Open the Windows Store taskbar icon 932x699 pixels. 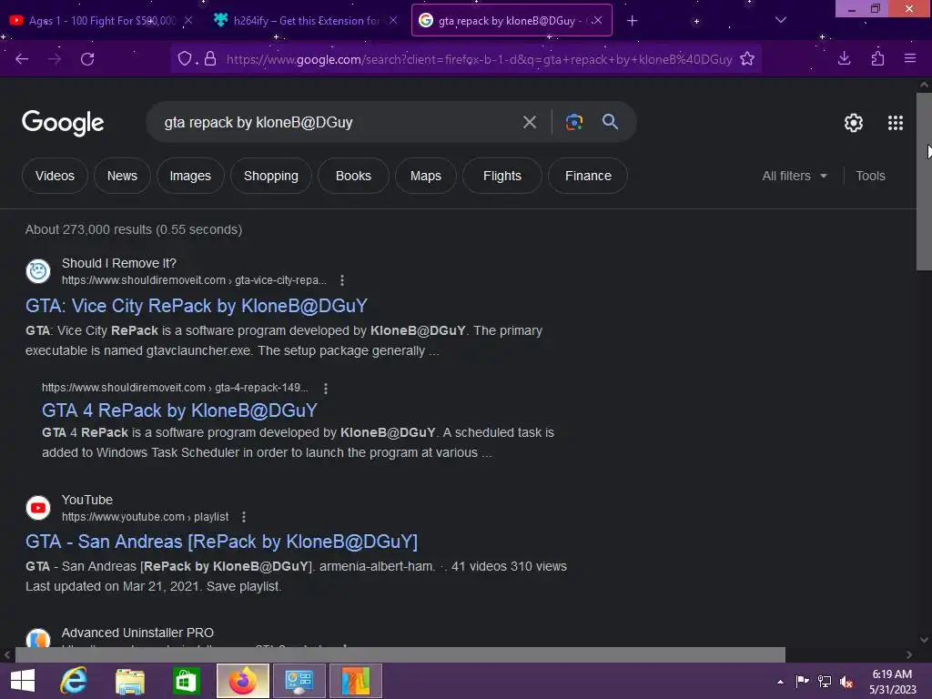186,681
